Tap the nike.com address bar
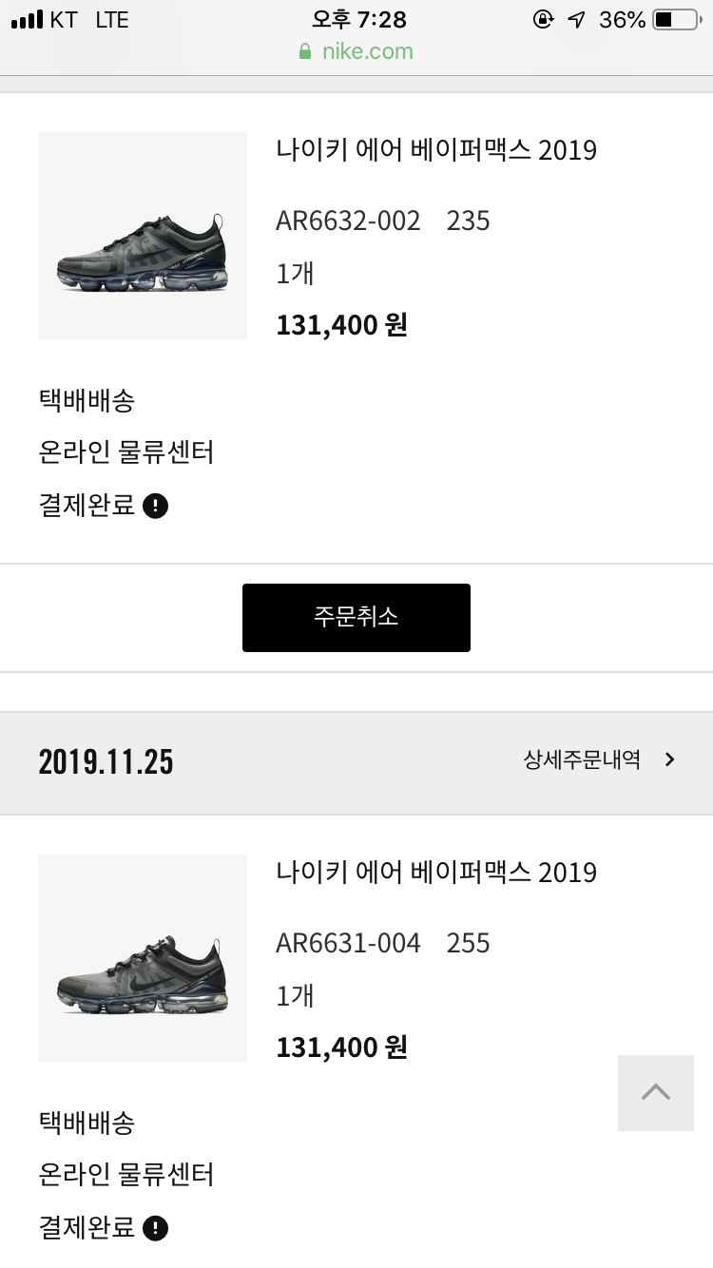713x1268 pixels. 367,51
